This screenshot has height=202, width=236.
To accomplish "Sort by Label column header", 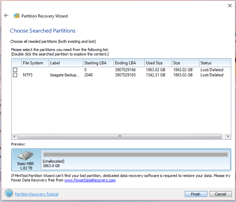I will 66,63.
